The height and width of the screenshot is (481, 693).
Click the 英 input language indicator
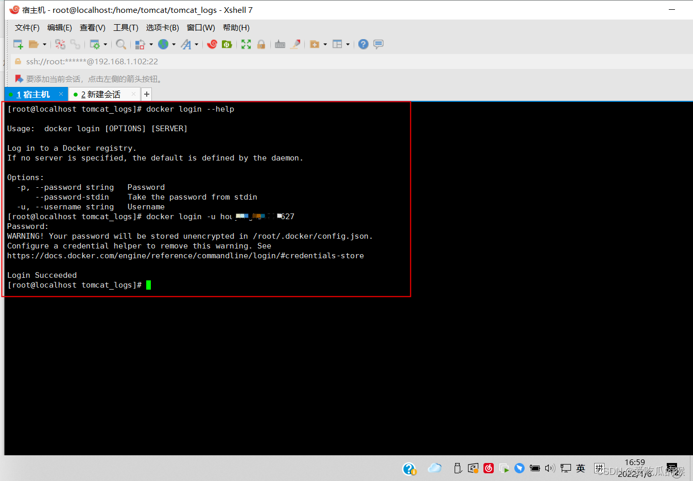coord(581,468)
